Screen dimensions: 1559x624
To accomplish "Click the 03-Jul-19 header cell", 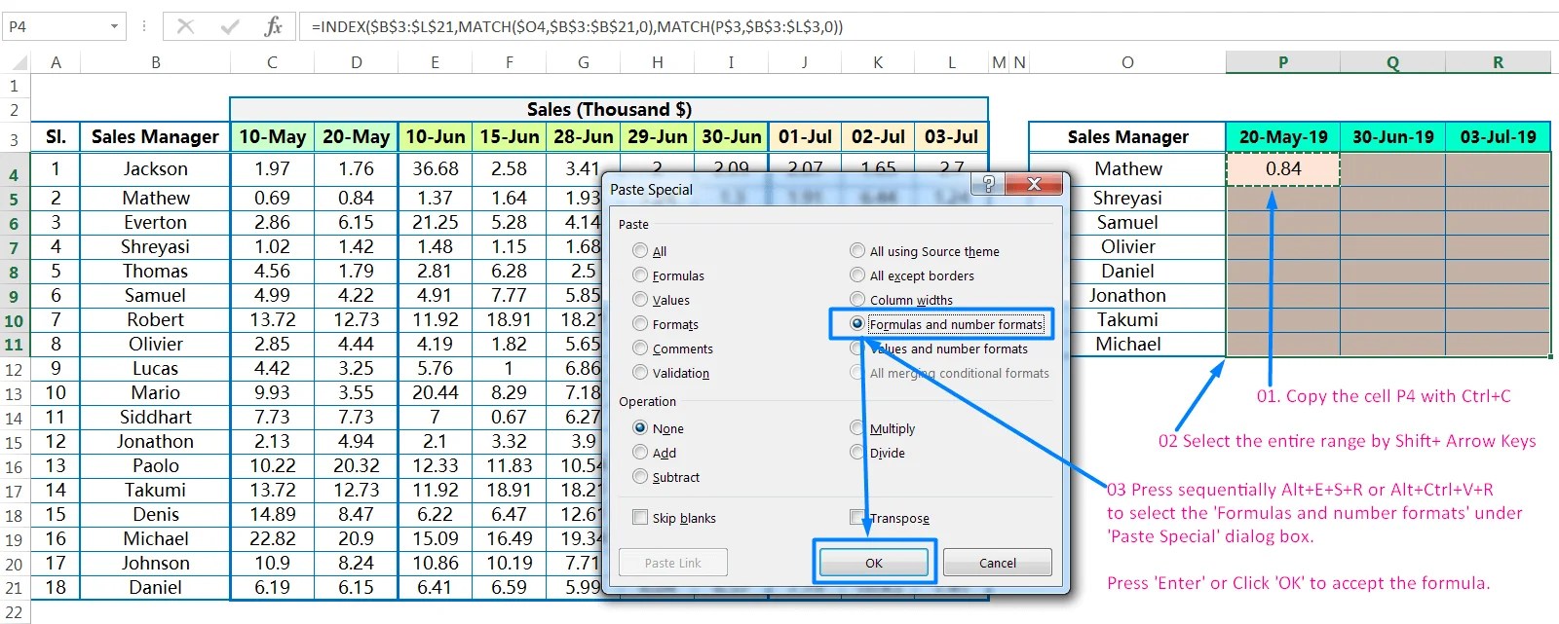I will pos(1498,137).
